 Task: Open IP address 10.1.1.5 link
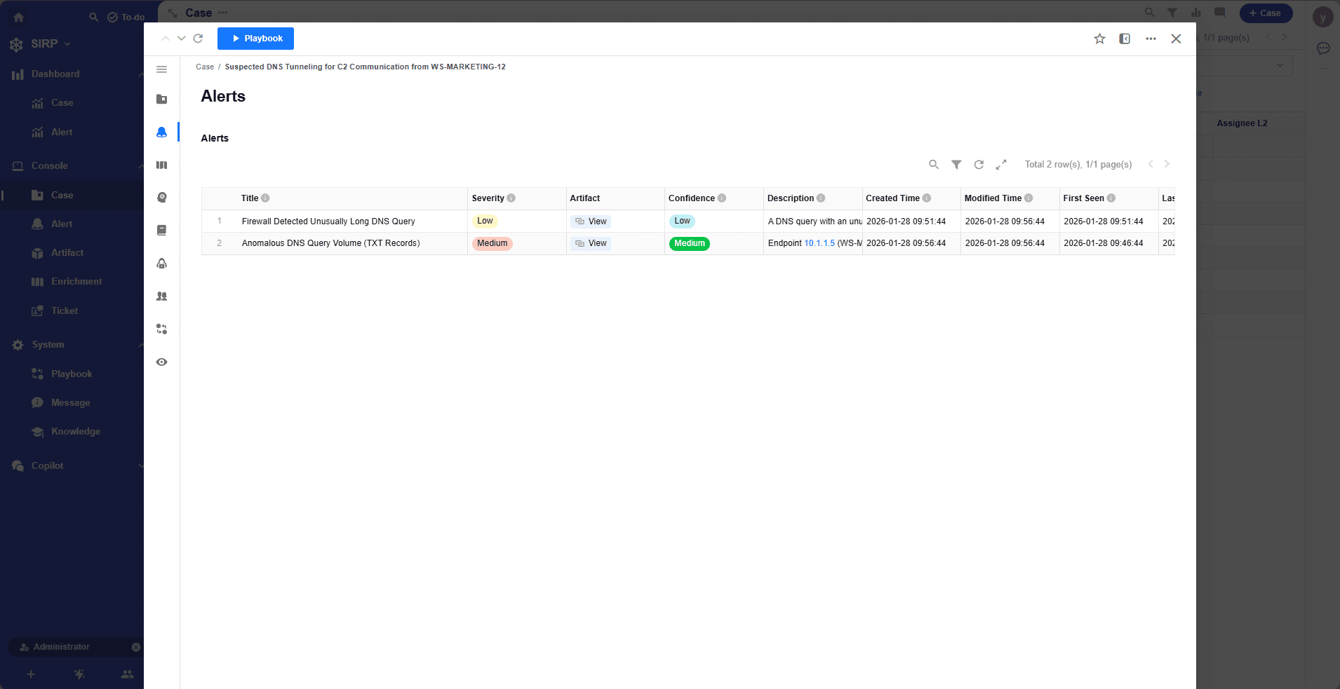(x=819, y=243)
